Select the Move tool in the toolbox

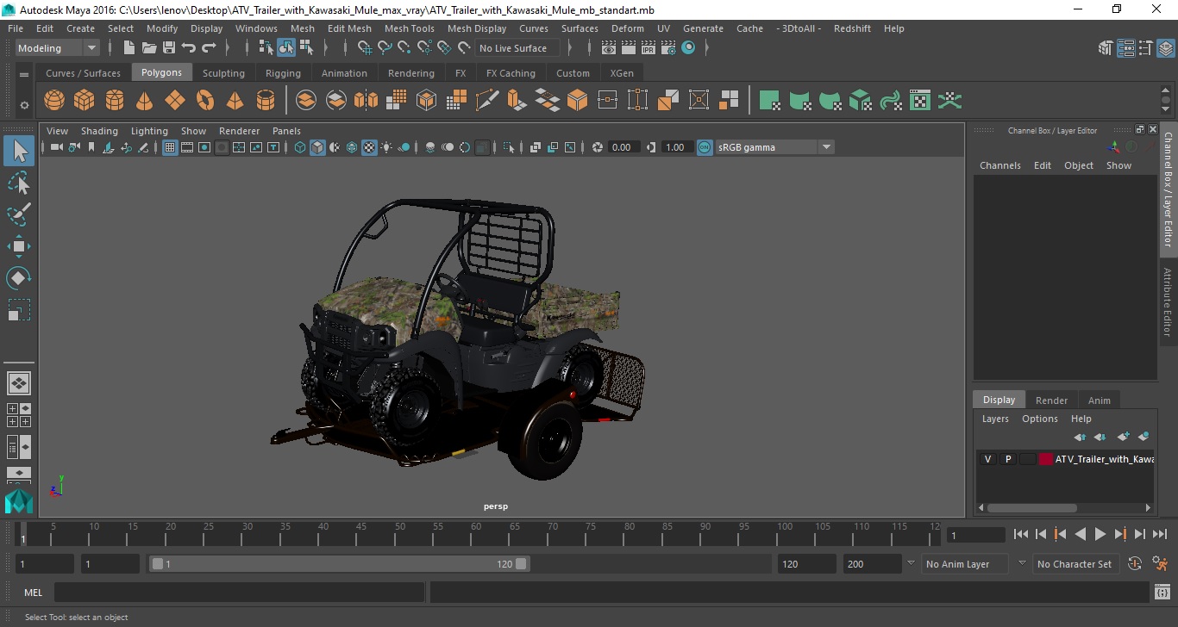coord(19,246)
